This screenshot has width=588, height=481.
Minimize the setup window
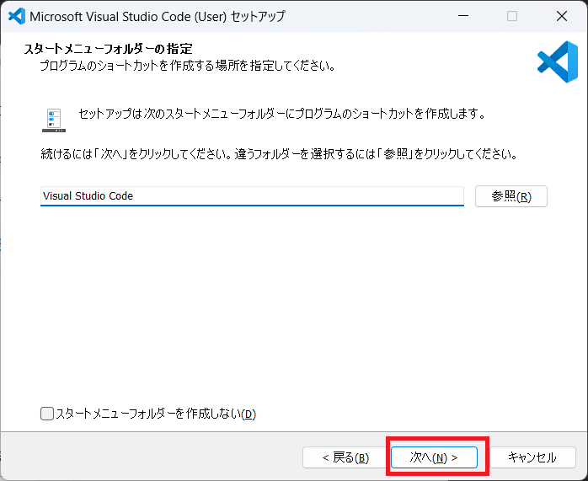[463, 16]
